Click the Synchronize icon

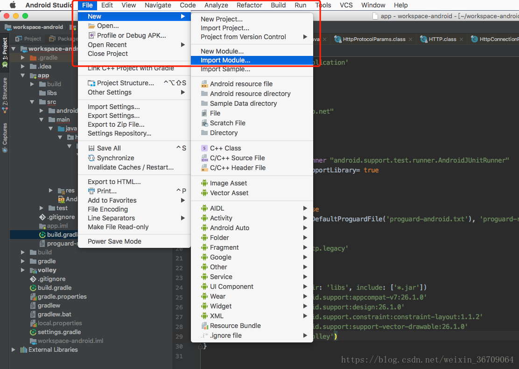[x=91, y=158]
